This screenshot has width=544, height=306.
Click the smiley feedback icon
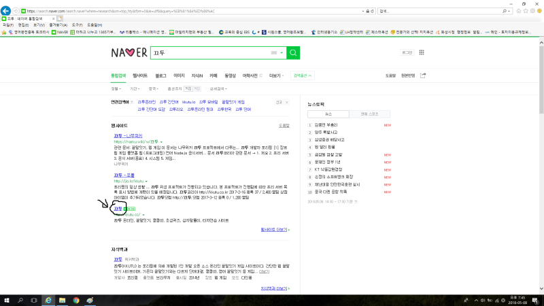point(539,11)
